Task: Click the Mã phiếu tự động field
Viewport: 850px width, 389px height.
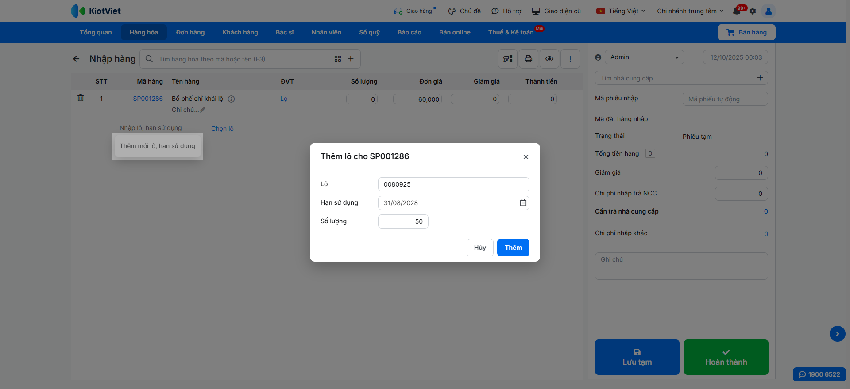Action: pyautogui.click(x=725, y=99)
